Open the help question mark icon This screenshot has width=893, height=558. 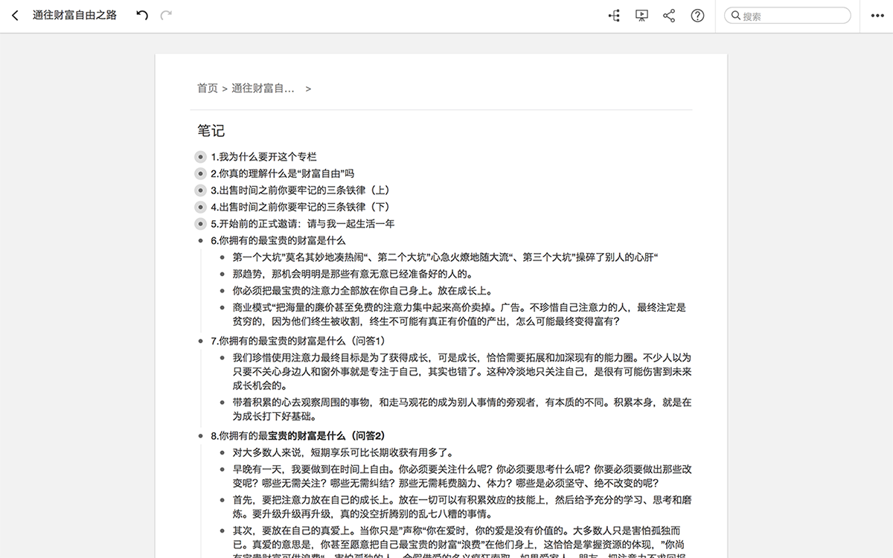pos(697,16)
